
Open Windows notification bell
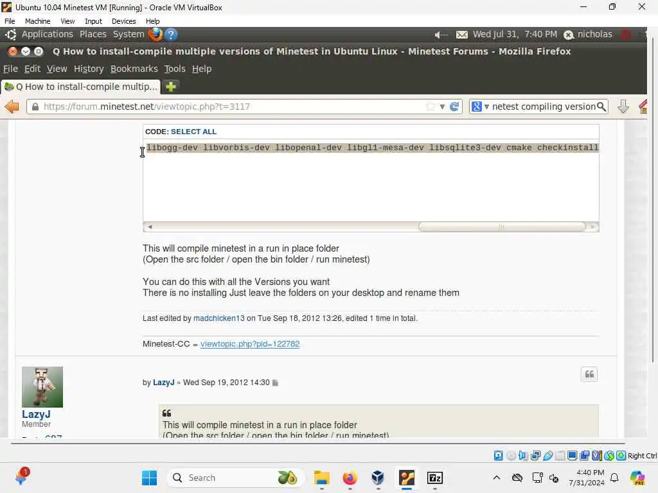pyautogui.click(x=614, y=478)
